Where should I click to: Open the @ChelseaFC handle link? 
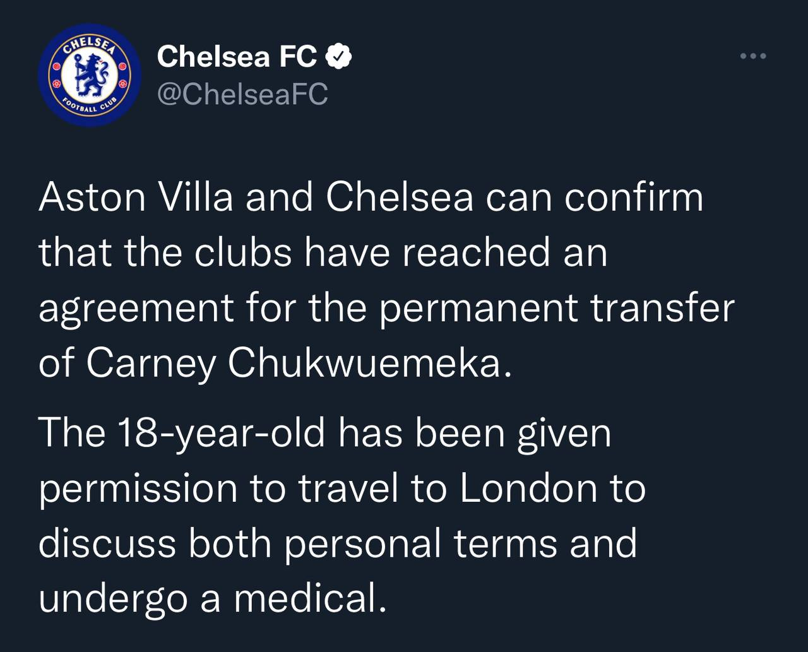242,95
